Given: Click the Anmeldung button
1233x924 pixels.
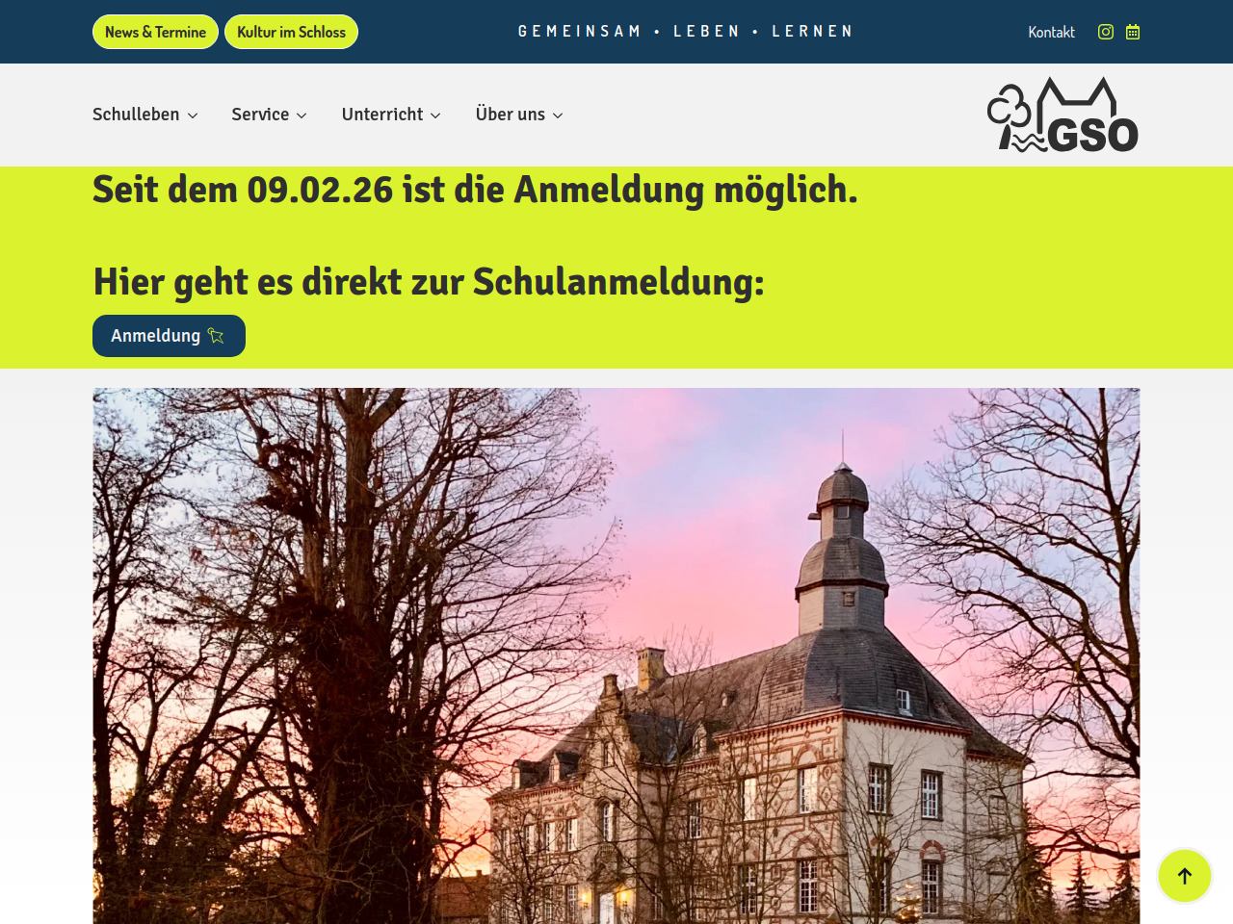Looking at the screenshot, I should point(169,336).
